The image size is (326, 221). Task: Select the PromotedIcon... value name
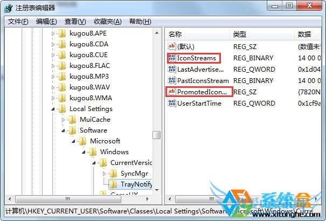[x=202, y=92]
